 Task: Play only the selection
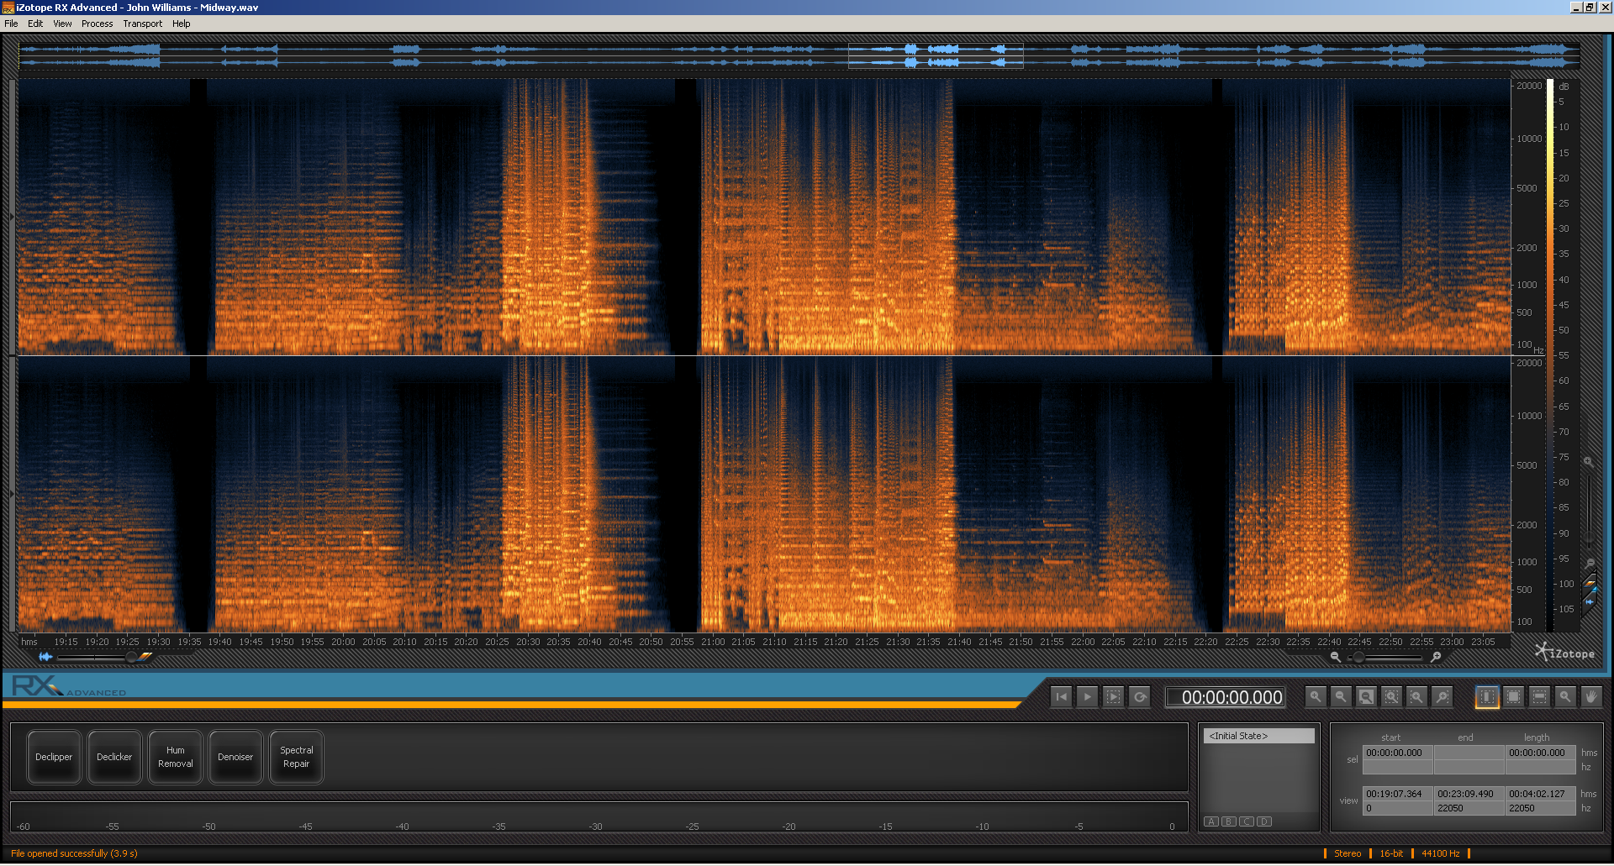1113,696
